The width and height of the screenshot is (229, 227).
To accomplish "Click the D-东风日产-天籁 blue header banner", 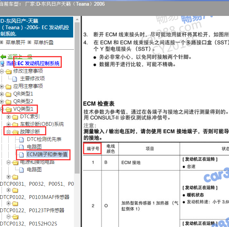I will click(36, 27).
